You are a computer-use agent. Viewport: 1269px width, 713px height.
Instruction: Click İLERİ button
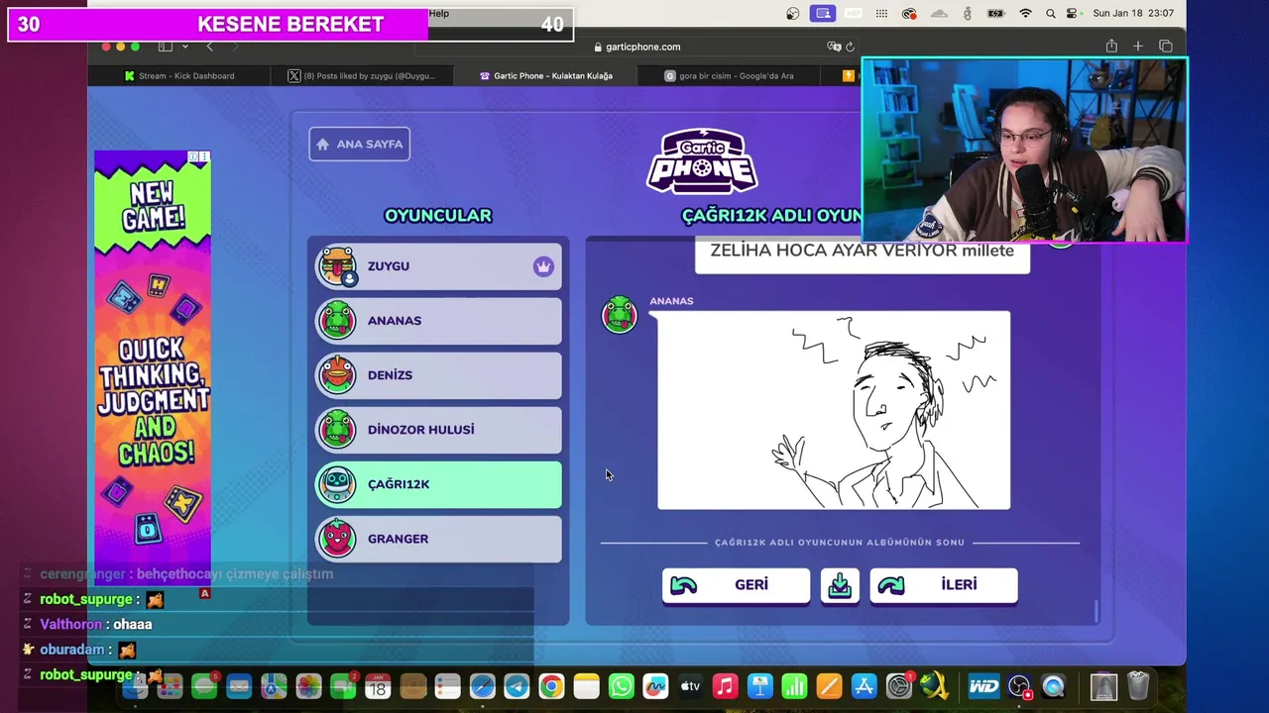[x=944, y=585]
